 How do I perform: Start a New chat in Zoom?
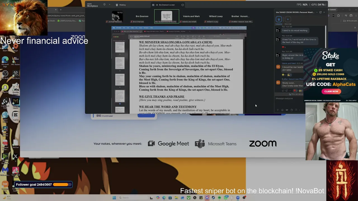(x=288, y=20)
